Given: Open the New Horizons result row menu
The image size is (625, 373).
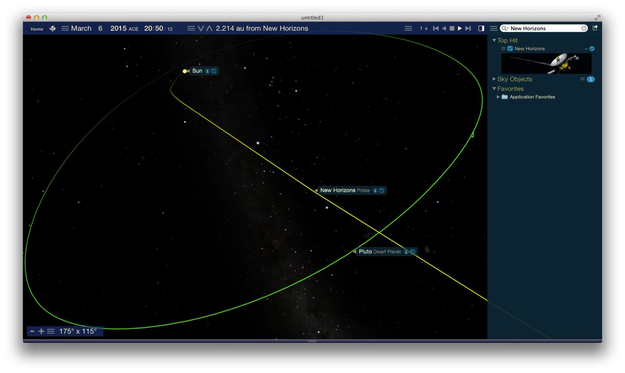Looking at the screenshot, I should pos(503,48).
